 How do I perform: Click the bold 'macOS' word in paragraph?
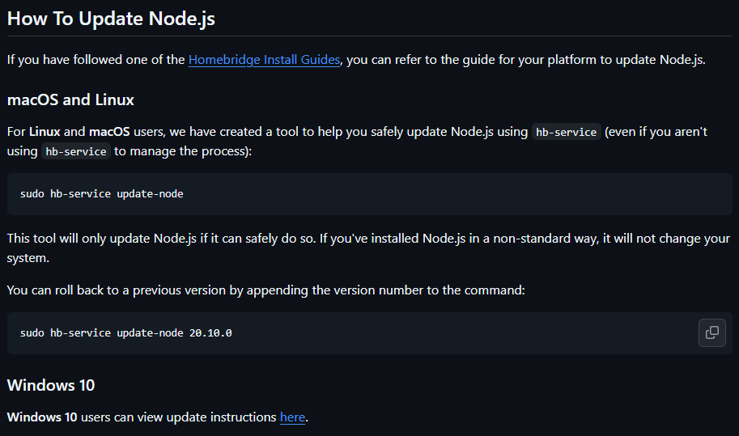pyautogui.click(x=111, y=131)
